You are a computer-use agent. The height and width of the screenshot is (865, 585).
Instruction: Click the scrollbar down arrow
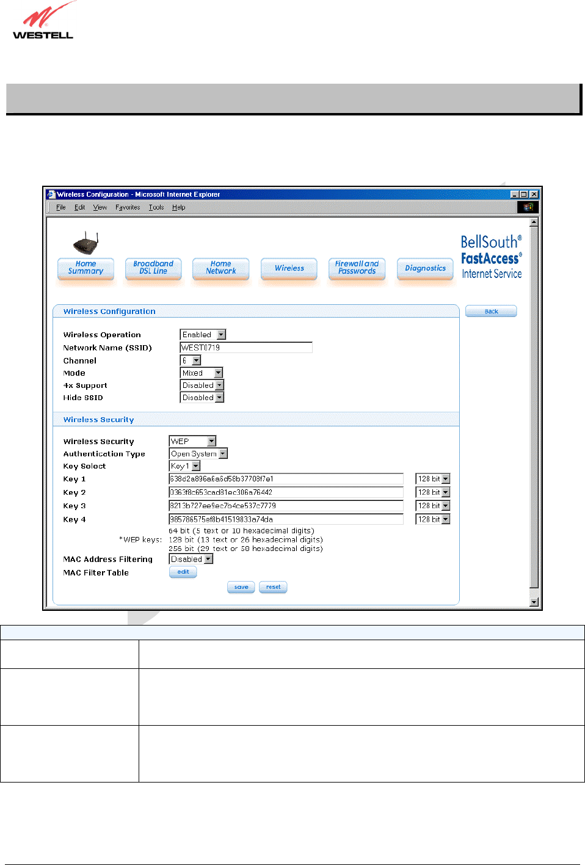[x=534, y=602]
